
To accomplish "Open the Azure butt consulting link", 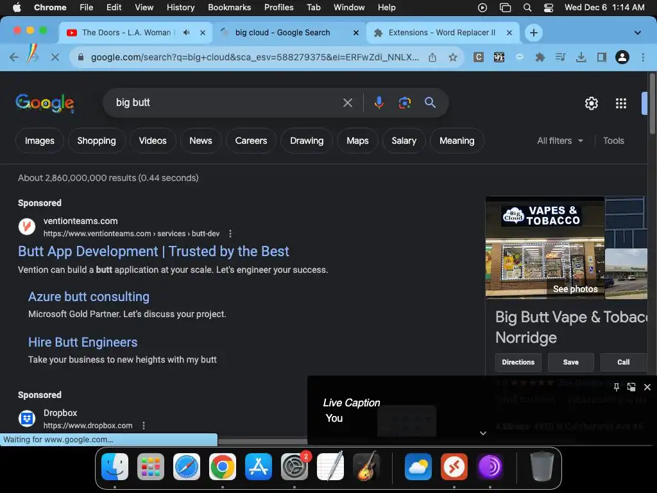I will [x=89, y=297].
